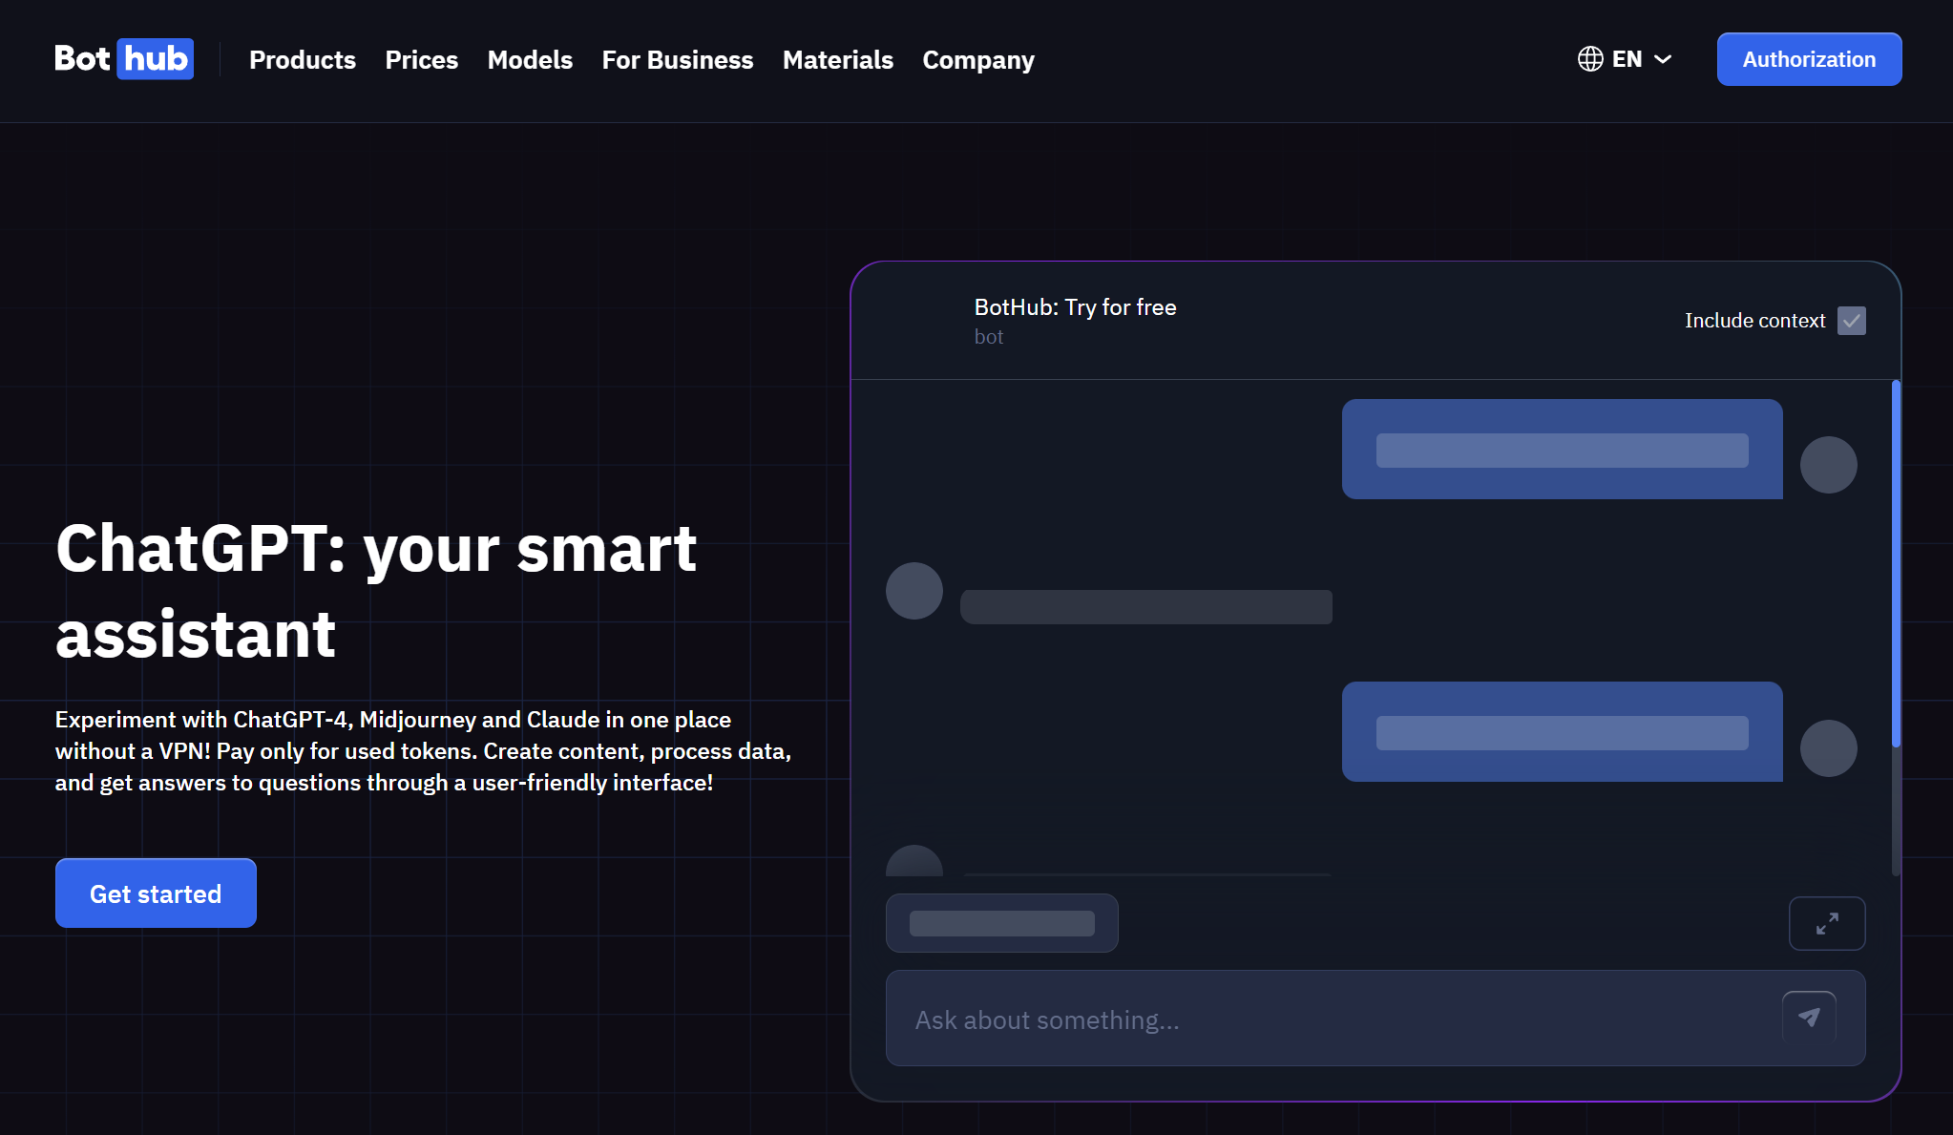Open the Prices page
The width and height of the screenshot is (1953, 1135).
click(422, 60)
